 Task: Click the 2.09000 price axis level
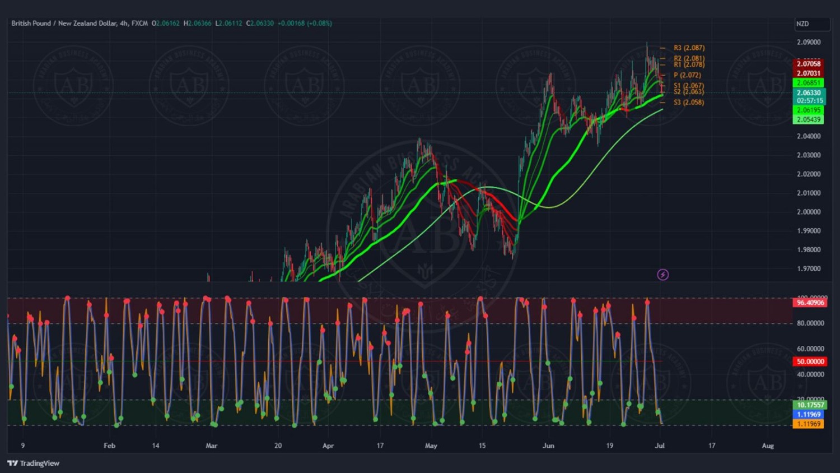pos(809,42)
